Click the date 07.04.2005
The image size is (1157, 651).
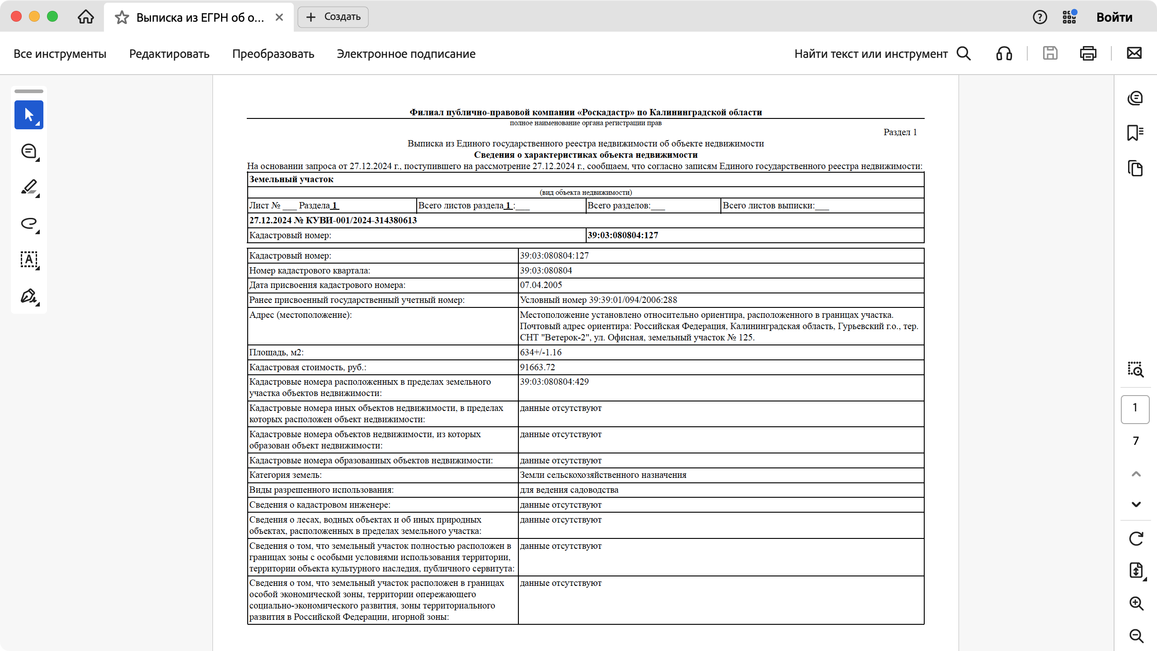pyautogui.click(x=541, y=285)
